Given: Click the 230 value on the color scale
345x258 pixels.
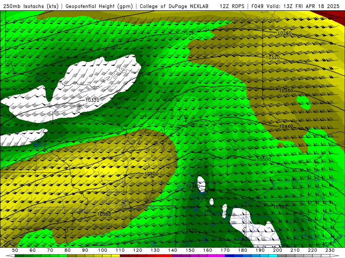Looking at the screenshot, I should (x=330, y=250).
